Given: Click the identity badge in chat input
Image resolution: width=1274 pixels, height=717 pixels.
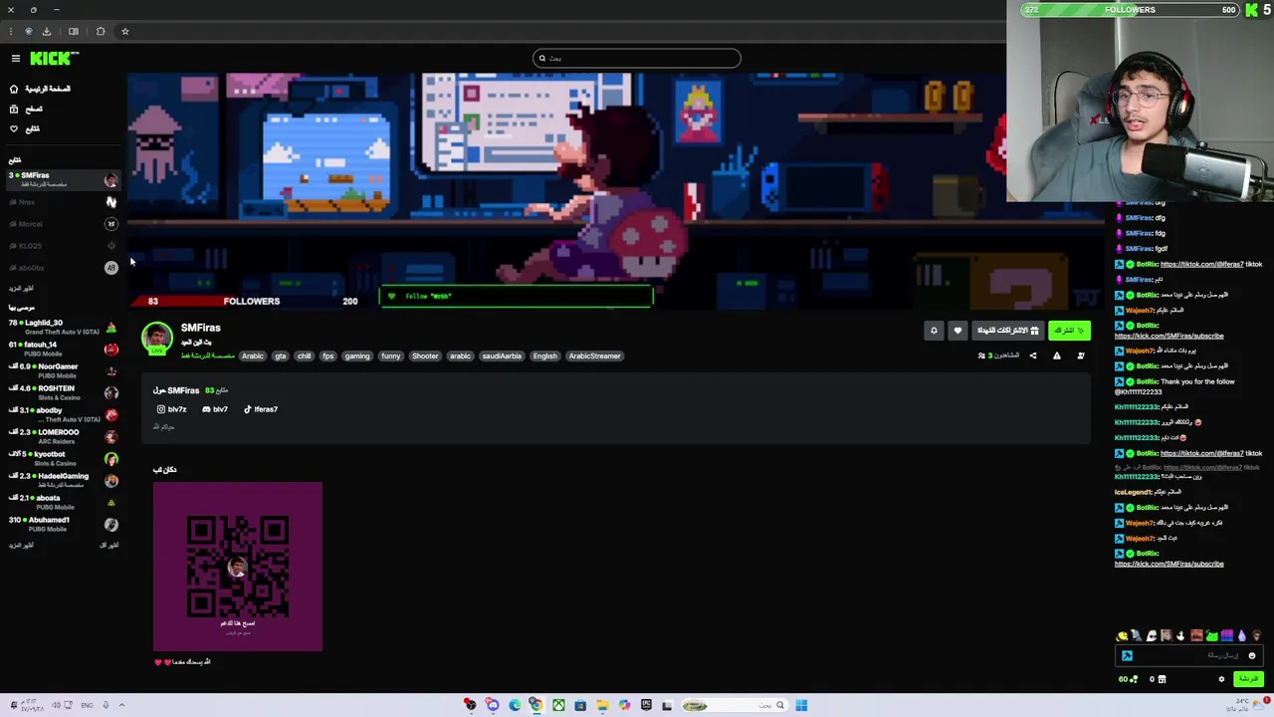Looking at the screenshot, I should (1127, 655).
